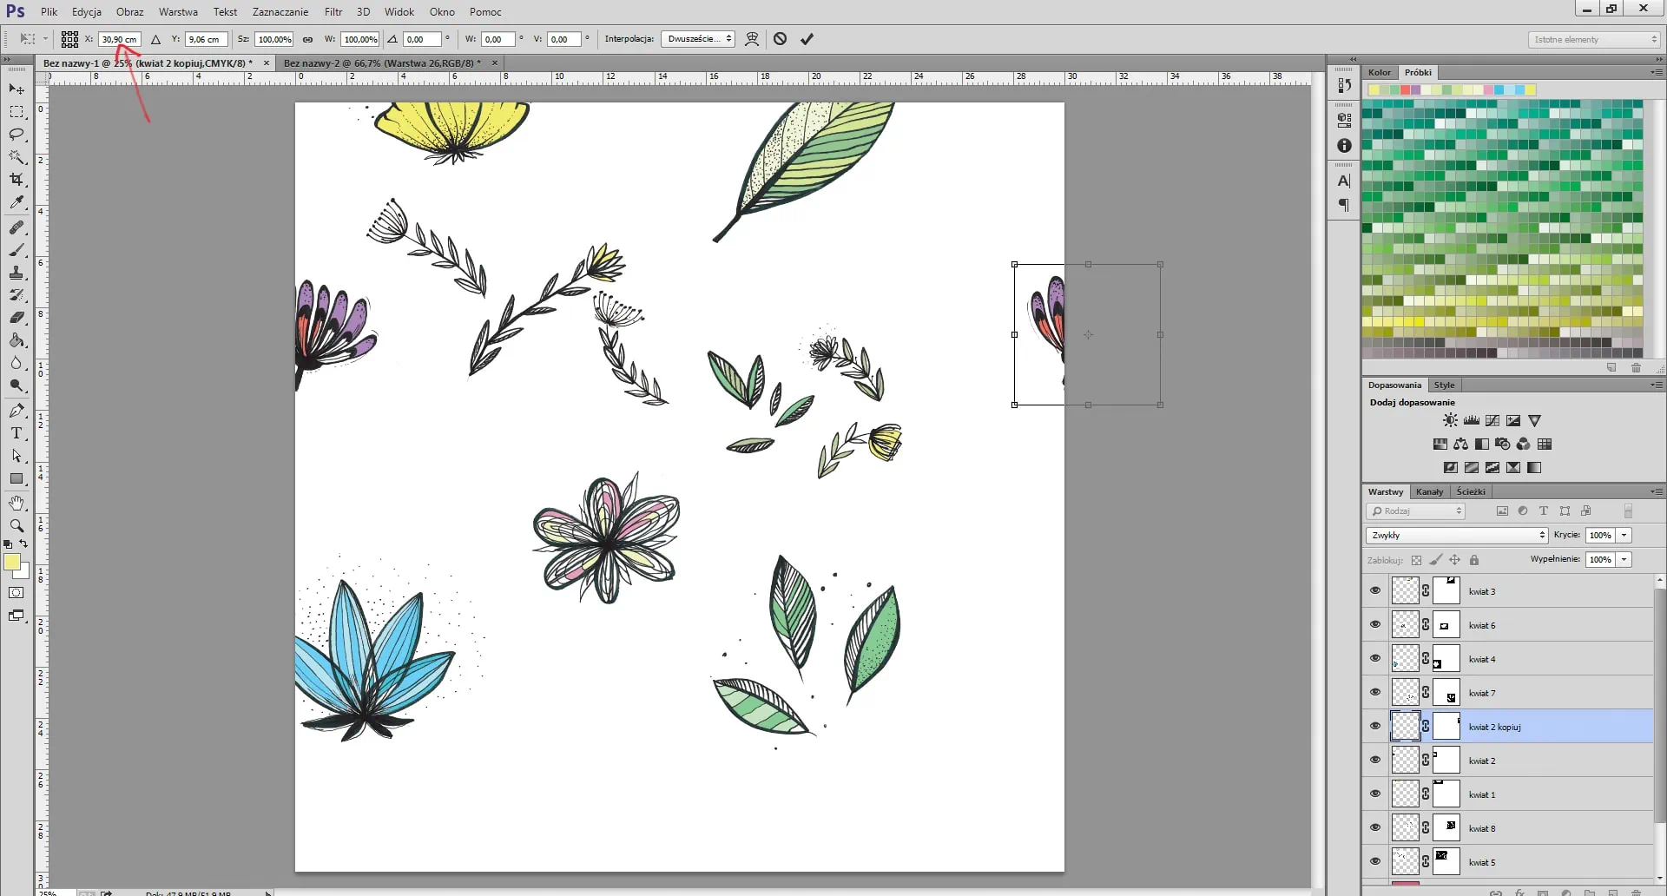The width and height of the screenshot is (1667, 896).
Task: Open the Filtr menu
Action: (333, 12)
